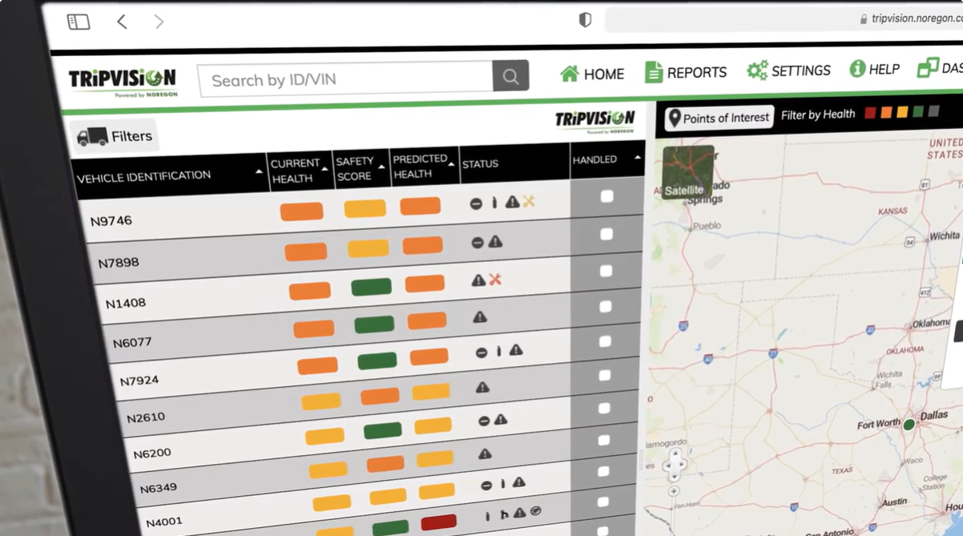This screenshot has width=963, height=536.
Task: Switch map to Satellite thumbnail
Action: tap(688, 171)
